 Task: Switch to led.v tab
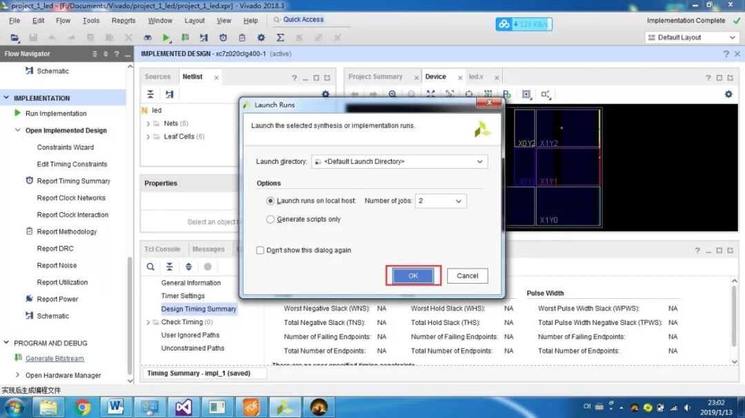(x=476, y=76)
